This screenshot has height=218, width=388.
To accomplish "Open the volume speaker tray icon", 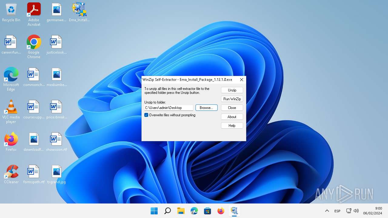I will click(x=356, y=211).
